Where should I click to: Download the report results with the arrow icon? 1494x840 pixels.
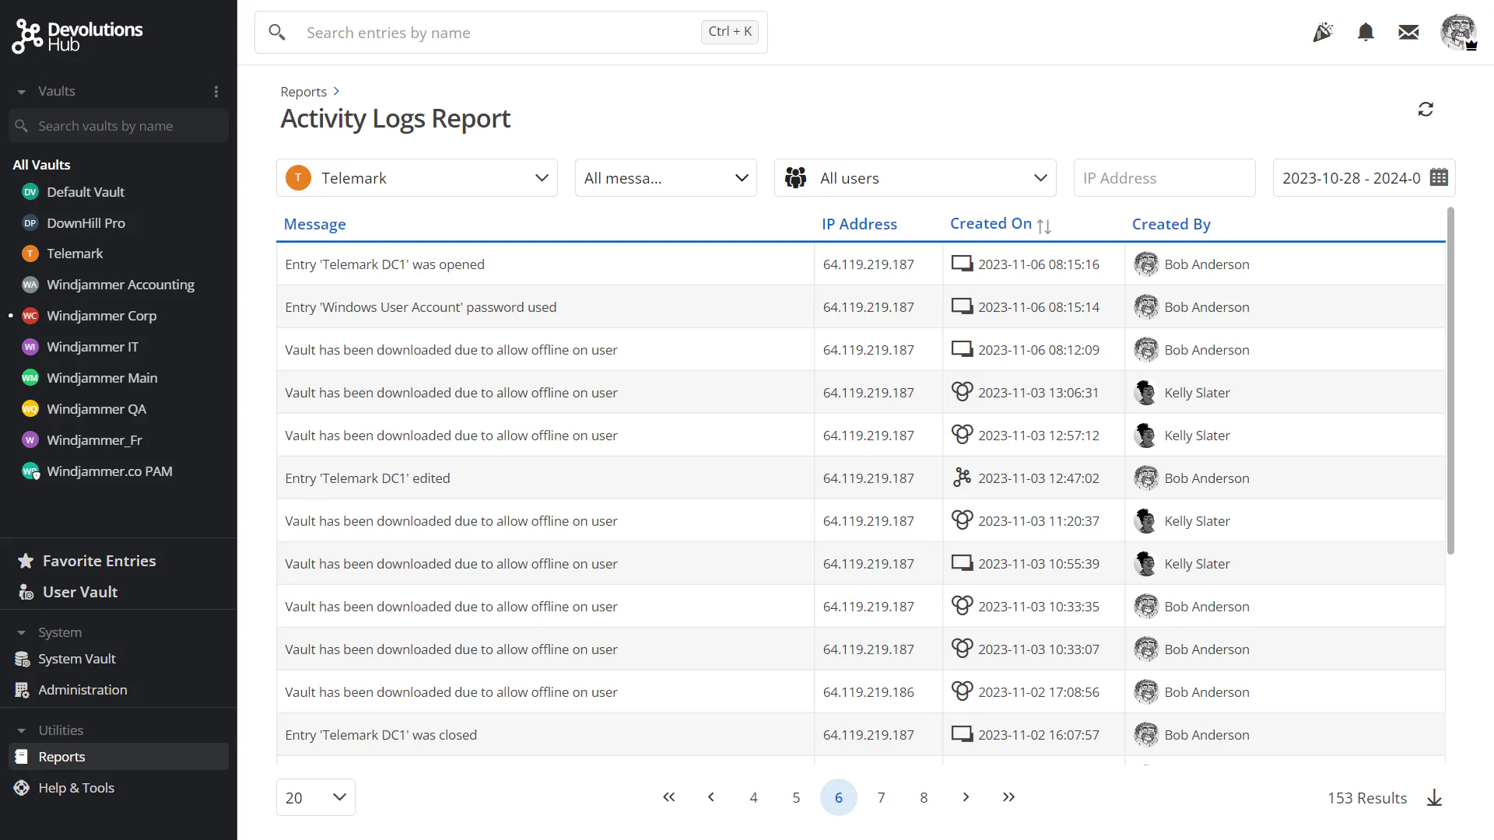(x=1434, y=798)
